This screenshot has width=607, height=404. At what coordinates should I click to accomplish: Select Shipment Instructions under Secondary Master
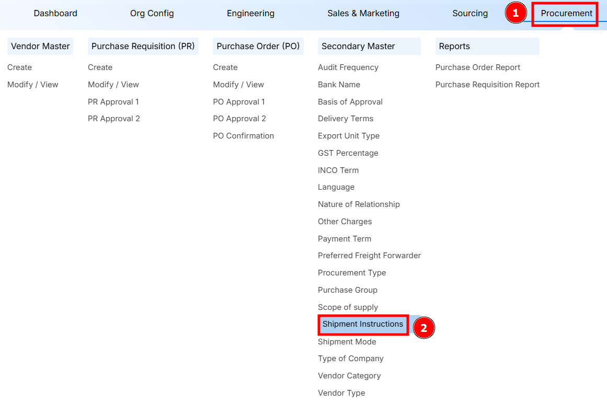pos(363,325)
